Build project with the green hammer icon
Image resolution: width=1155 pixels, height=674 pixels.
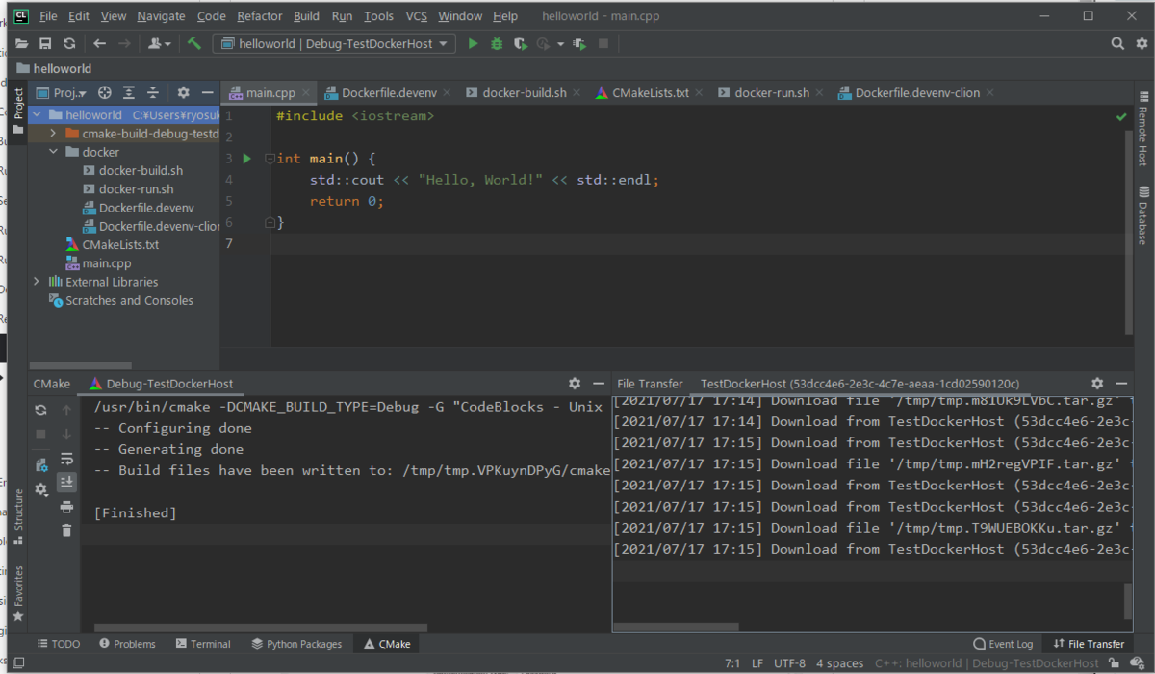[x=194, y=43]
